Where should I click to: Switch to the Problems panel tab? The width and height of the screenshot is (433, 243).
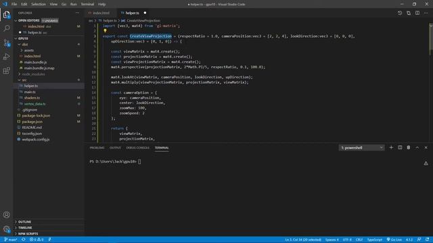[x=97, y=148]
